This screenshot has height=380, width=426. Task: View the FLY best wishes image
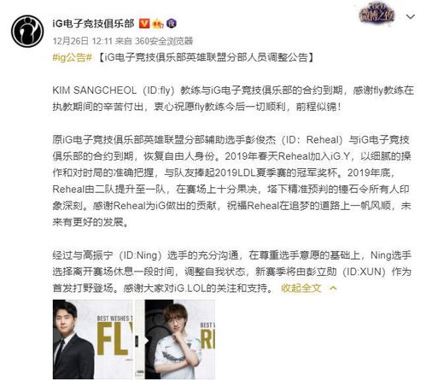coord(93,339)
